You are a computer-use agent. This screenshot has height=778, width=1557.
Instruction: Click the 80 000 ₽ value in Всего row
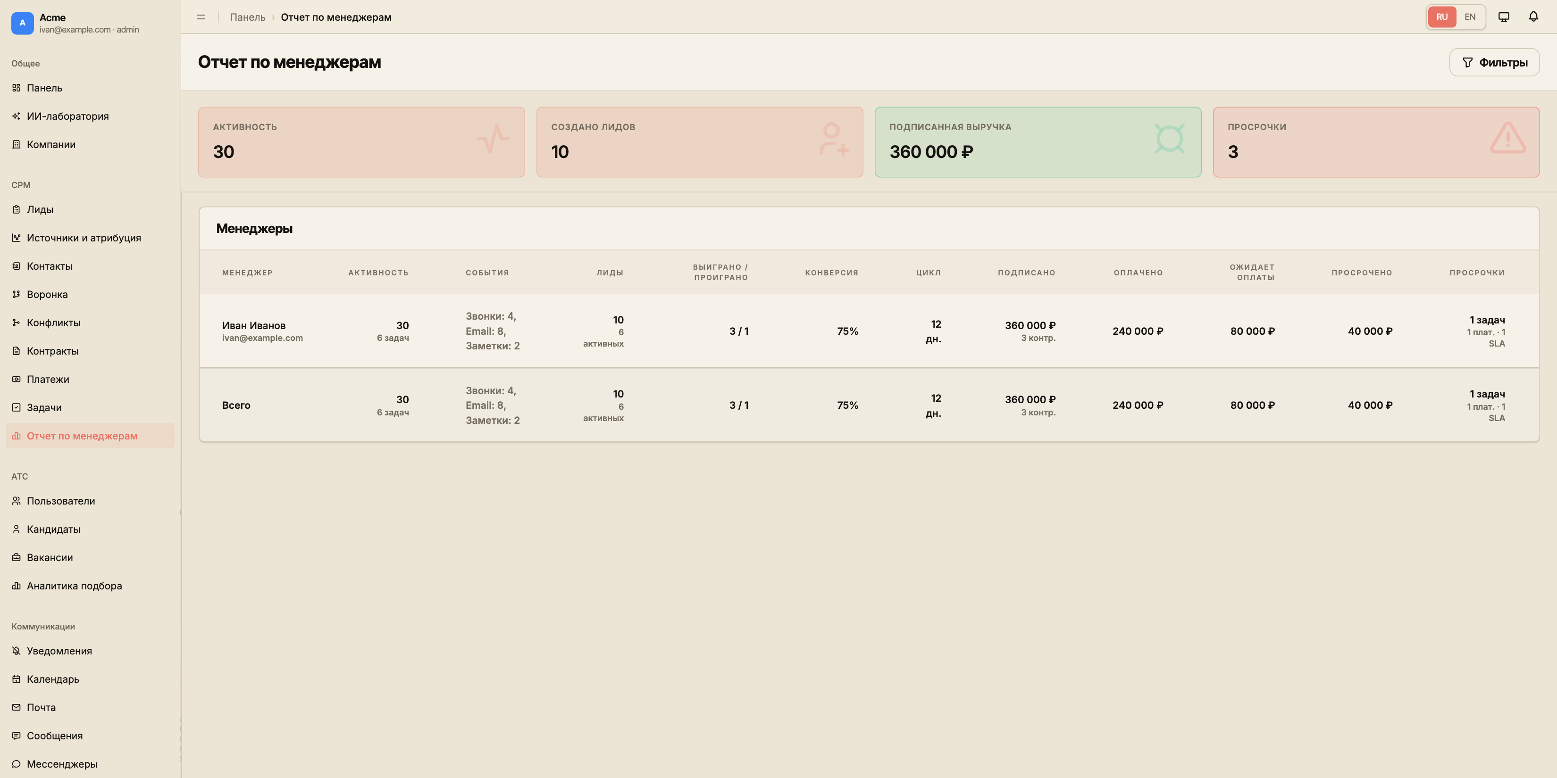(x=1252, y=406)
